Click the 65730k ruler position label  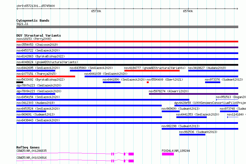(96, 11)
